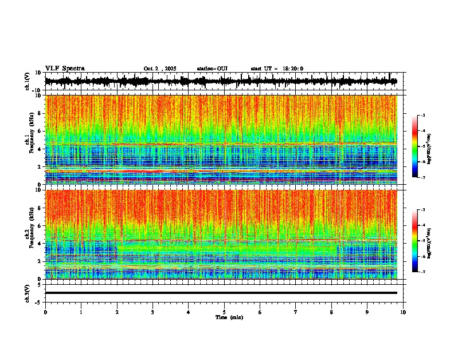454x350 pixels.
Task: Click the ch.3(V) axis label
Action: pyautogui.click(x=28, y=294)
